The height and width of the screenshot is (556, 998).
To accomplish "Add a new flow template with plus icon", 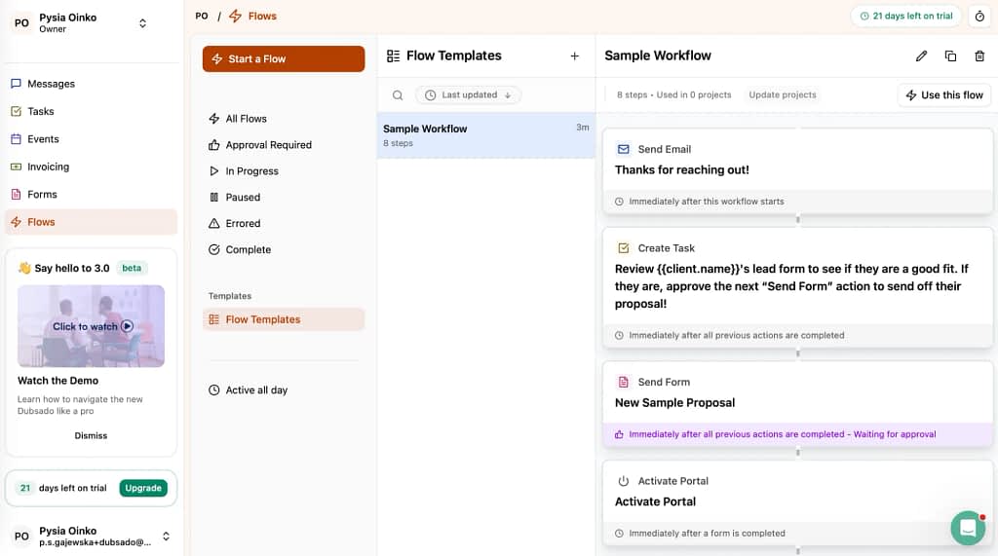I will 574,56.
